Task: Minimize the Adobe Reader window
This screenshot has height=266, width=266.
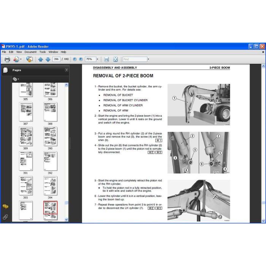Action: [x=251, y=46]
